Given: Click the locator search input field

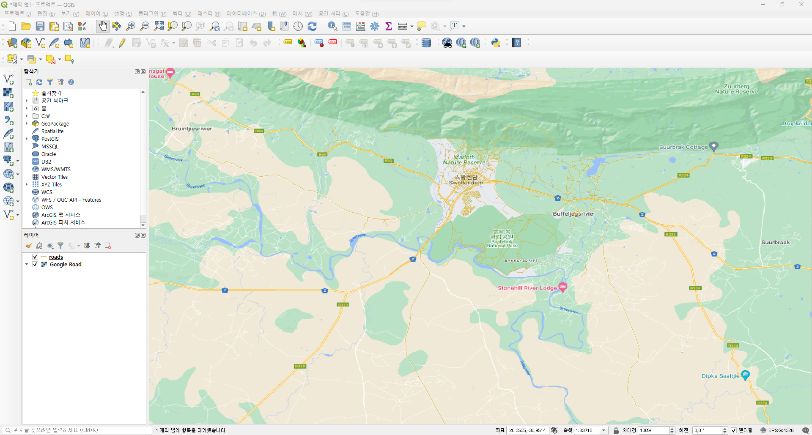Looking at the screenshot, I should click(x=77, y=430).
